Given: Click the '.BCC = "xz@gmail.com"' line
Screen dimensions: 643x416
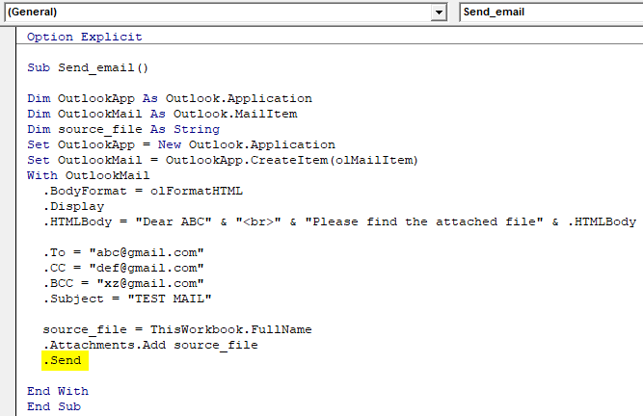Looking at the screenshot, I should (x=123, y=283).
